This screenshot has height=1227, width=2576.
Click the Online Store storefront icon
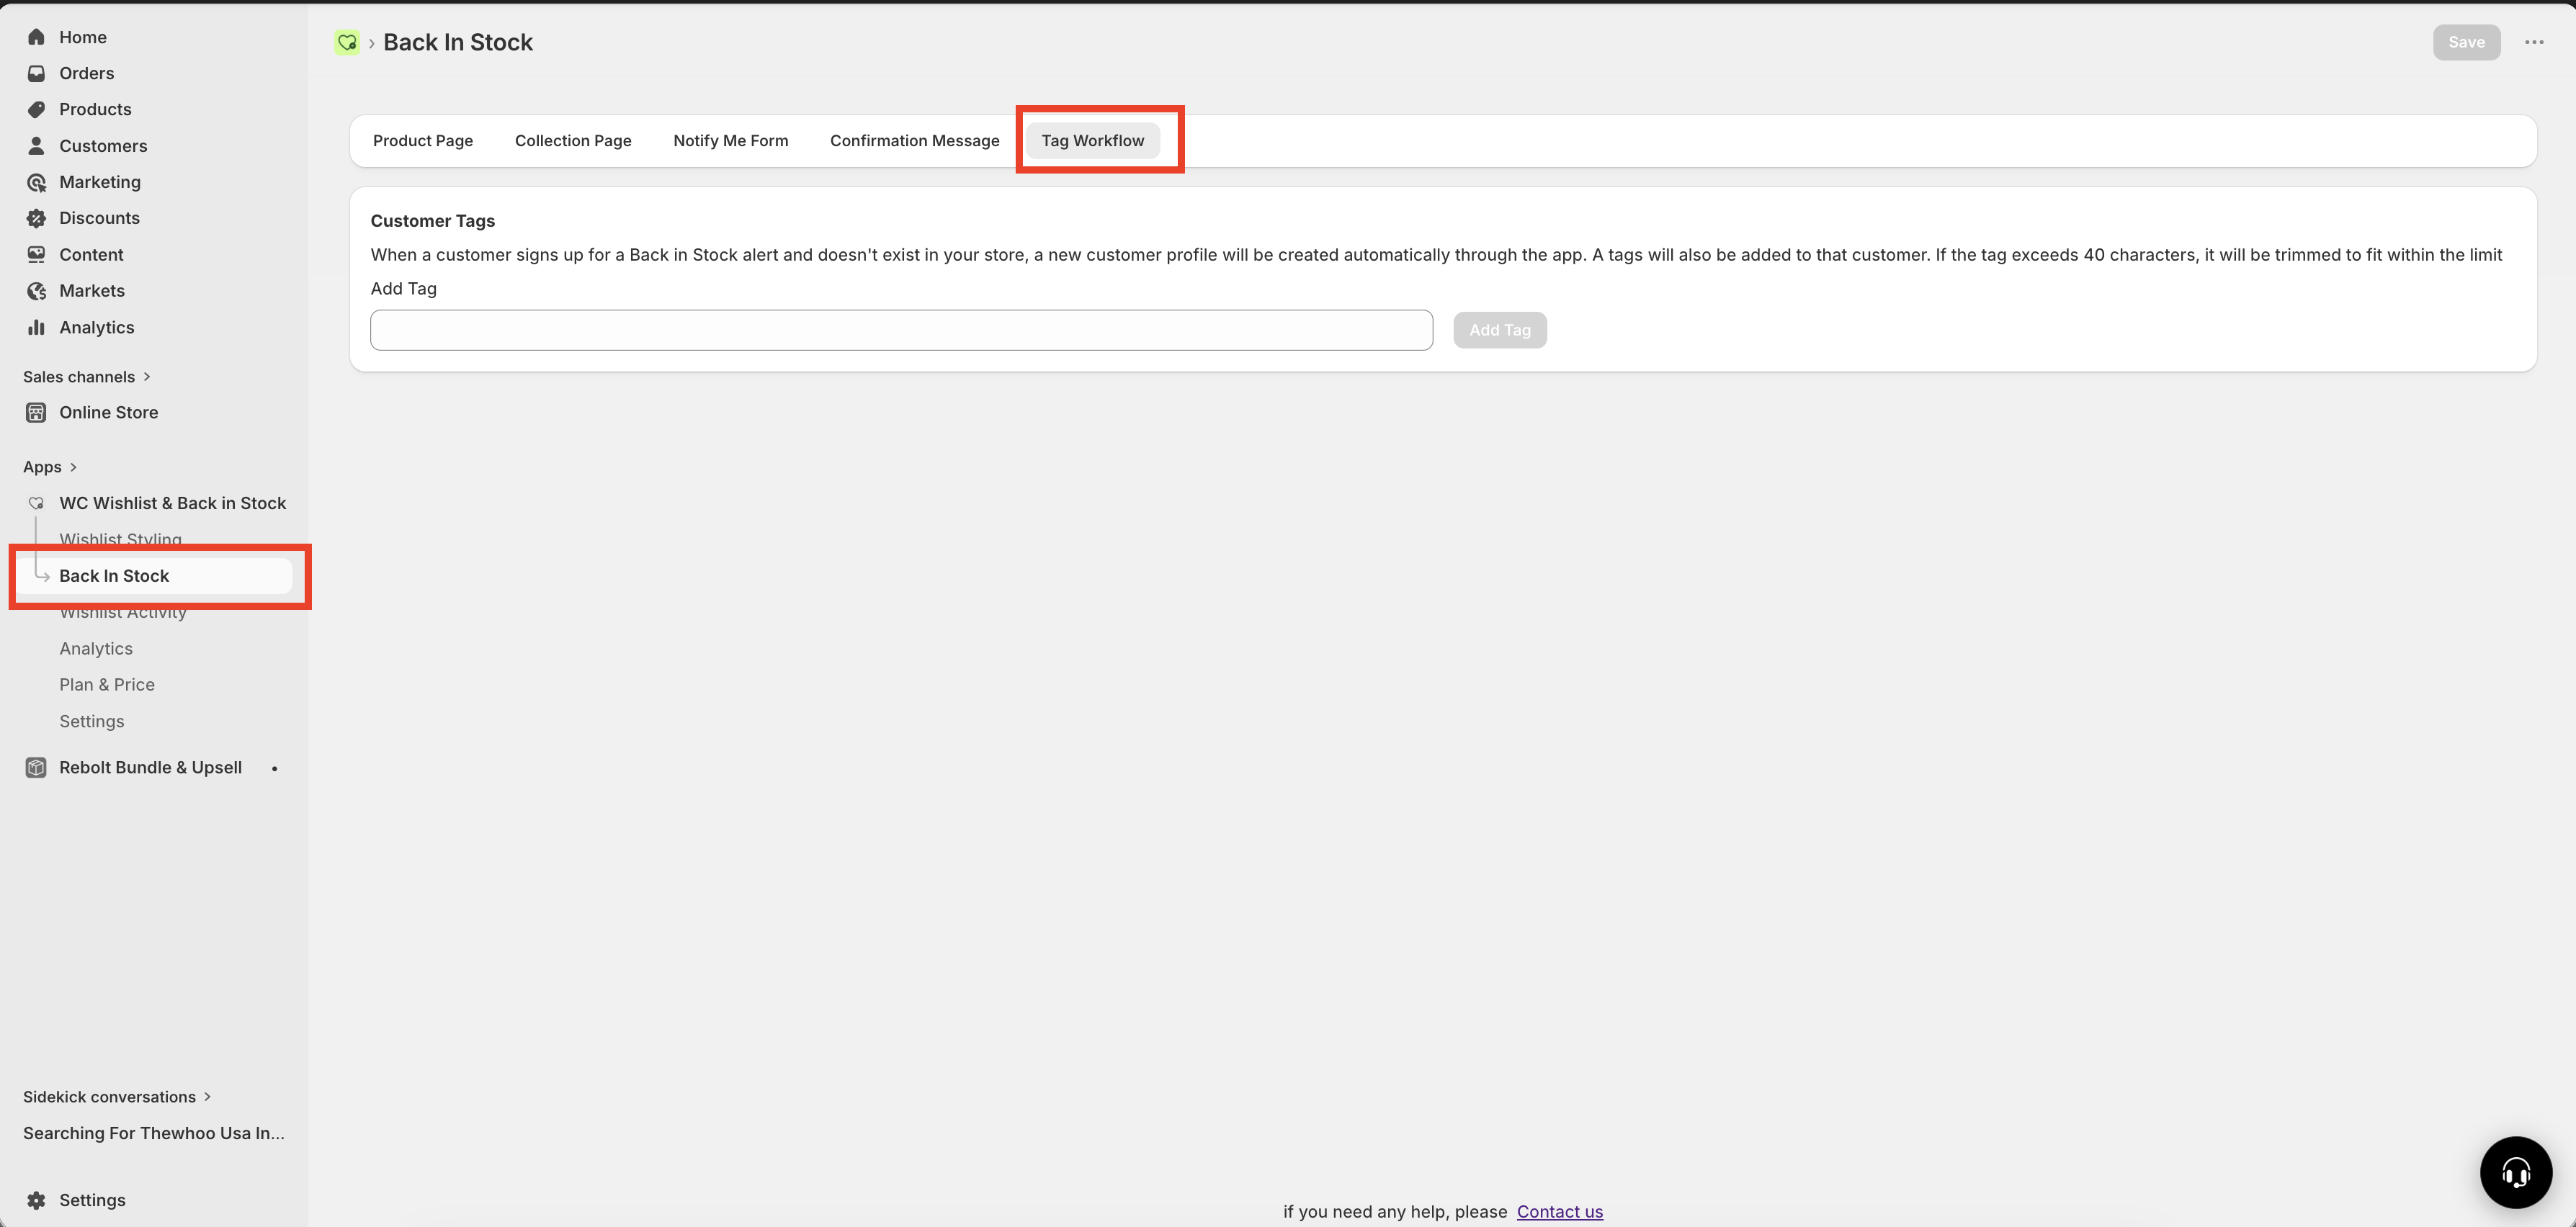(x=36, y=412)
